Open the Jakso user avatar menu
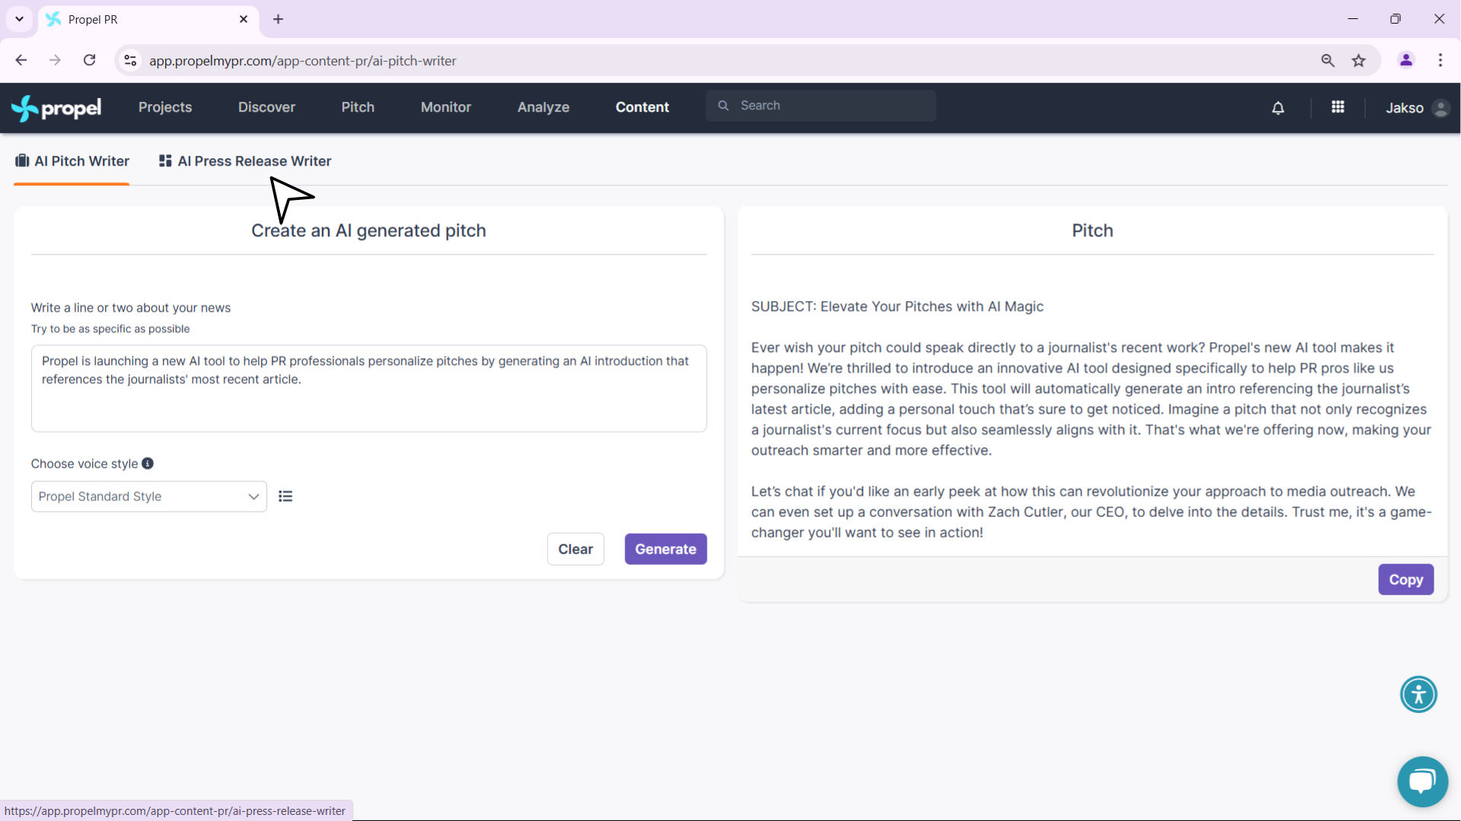The height and width of the screenshot is (821, 1461). (x=1440, y=108)
